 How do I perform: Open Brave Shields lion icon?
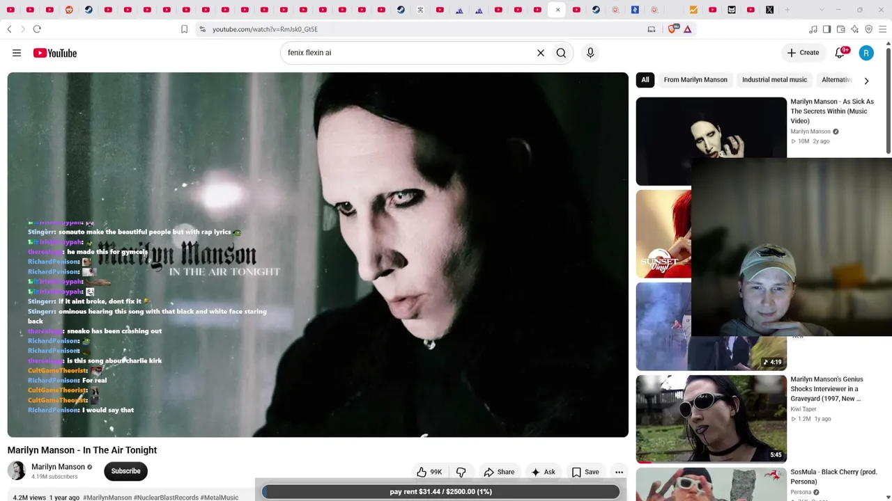pyautogui.click(x=672, y=29)
